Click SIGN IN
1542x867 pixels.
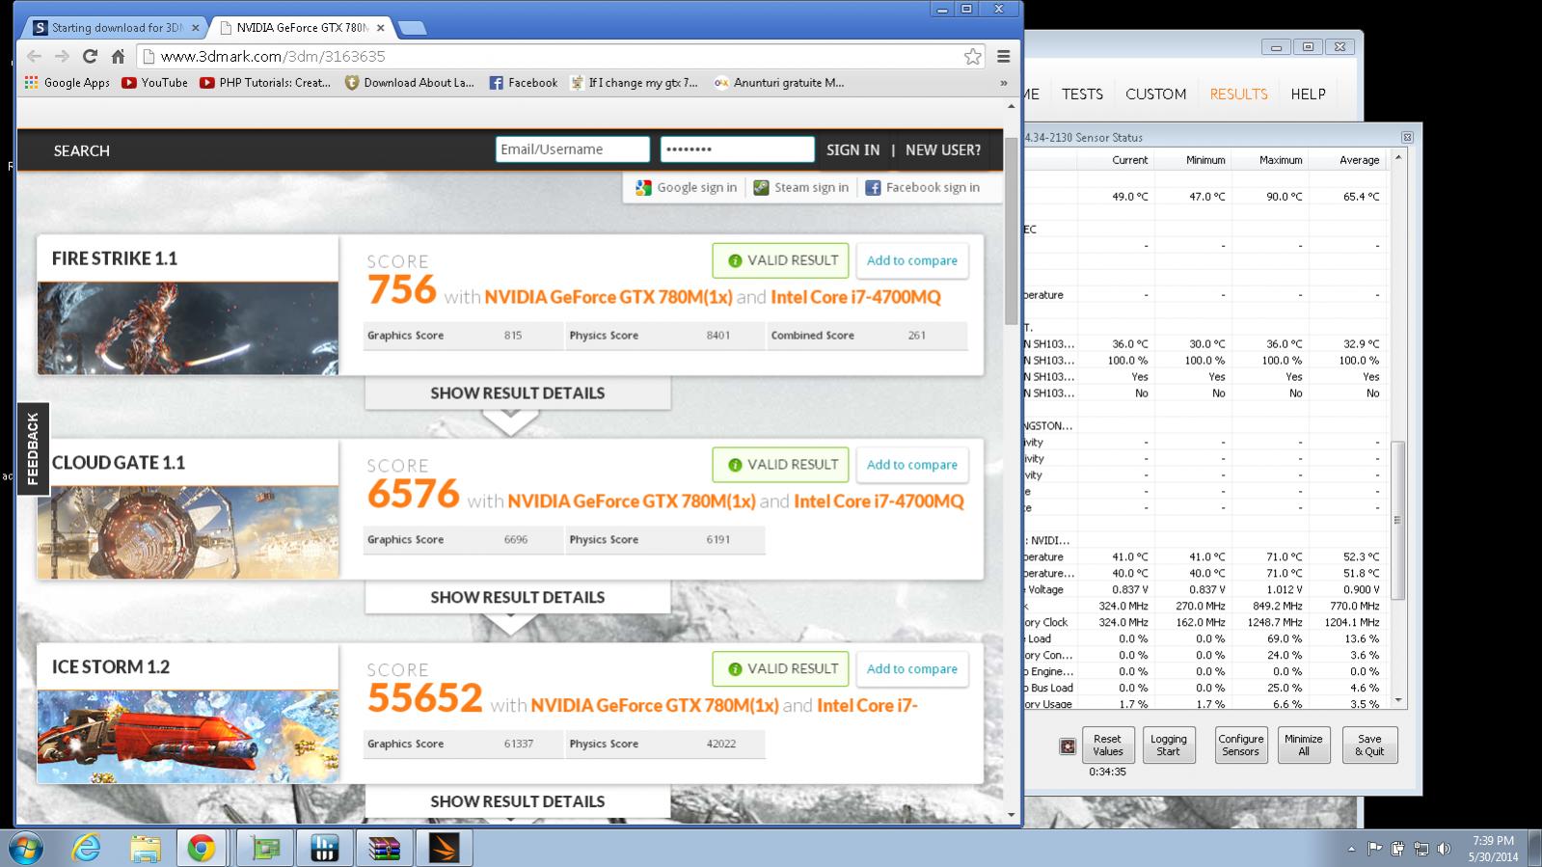tap(852, 150)
